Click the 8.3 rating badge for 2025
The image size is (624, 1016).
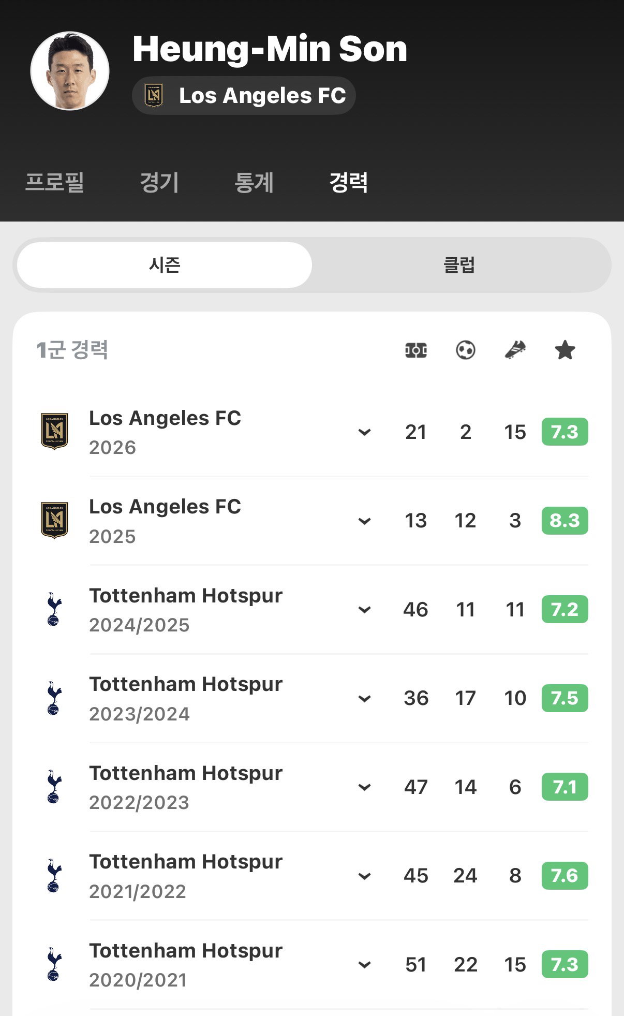565,521
